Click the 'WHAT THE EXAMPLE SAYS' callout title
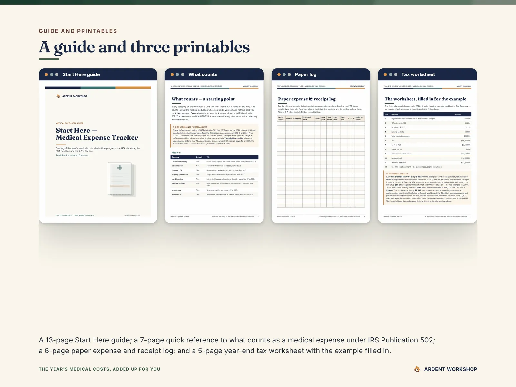 (x=397, y=174)
